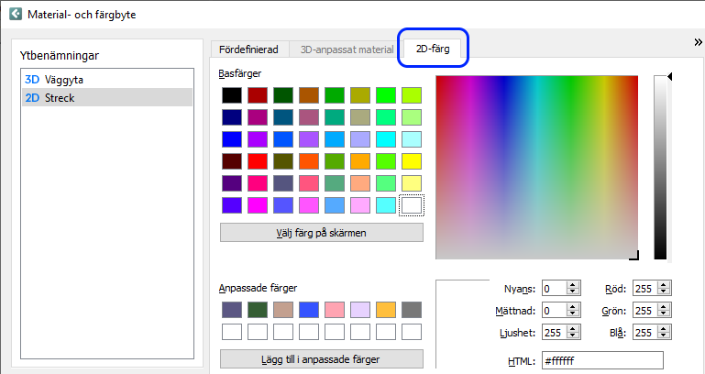The height and width of the screenshot is (374, 705).
Task: Expand the double-chevron overflow at top right
Action: tap(697, 42)
